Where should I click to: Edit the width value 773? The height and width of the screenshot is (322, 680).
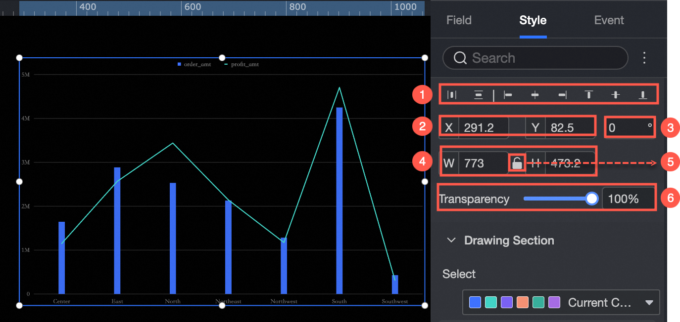[x=484, y=163]
